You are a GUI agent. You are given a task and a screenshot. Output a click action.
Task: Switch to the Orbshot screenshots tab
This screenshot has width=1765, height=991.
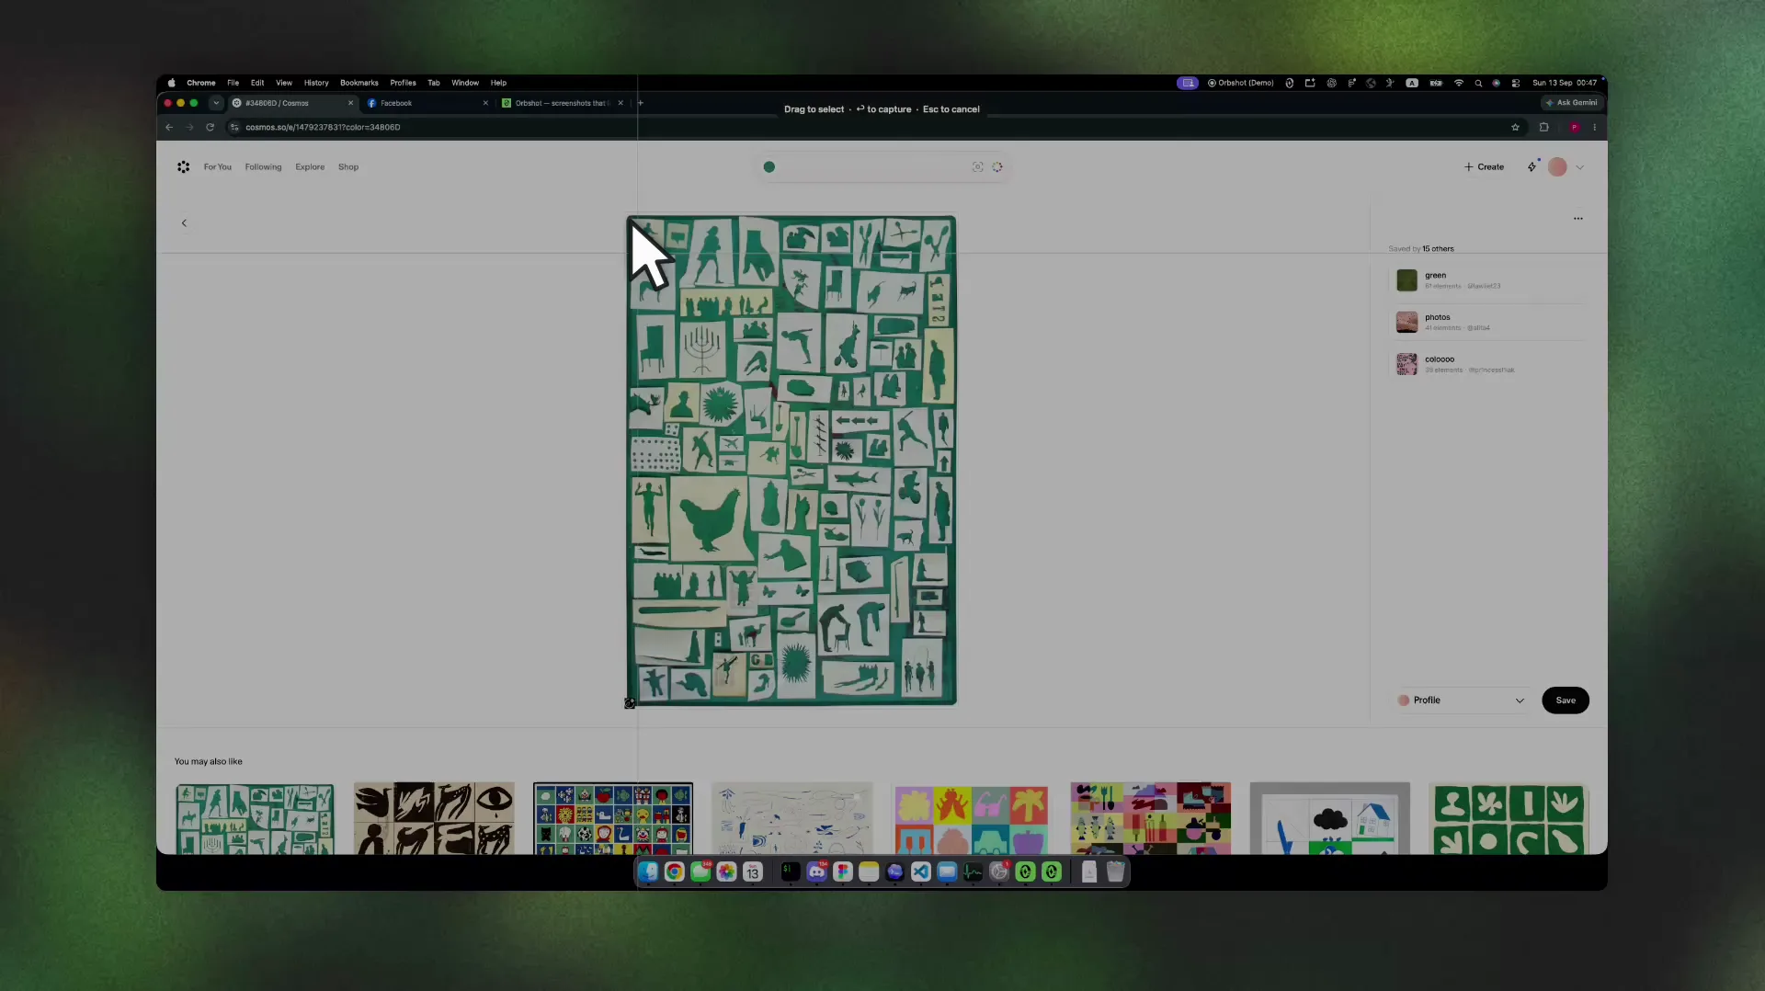pyautogui.click(x=562, y=103)
